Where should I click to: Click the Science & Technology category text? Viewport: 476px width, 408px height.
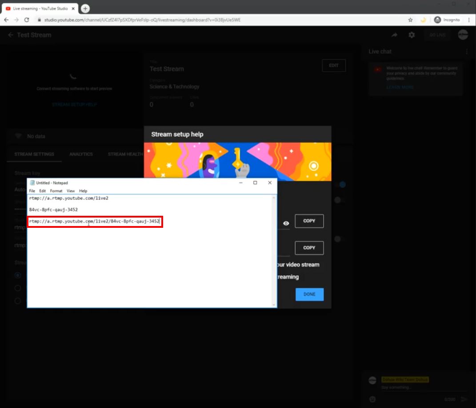click(174, 87)
